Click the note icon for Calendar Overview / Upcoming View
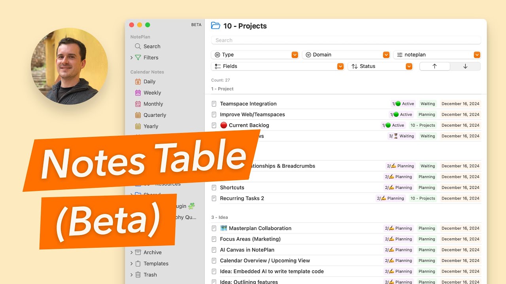The image size is (506, 284). point(214,260)
